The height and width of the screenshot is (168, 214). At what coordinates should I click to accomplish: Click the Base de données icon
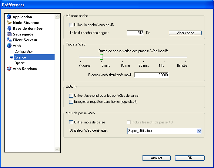point(9,29)
